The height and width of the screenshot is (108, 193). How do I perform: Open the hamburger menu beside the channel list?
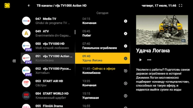14,61
